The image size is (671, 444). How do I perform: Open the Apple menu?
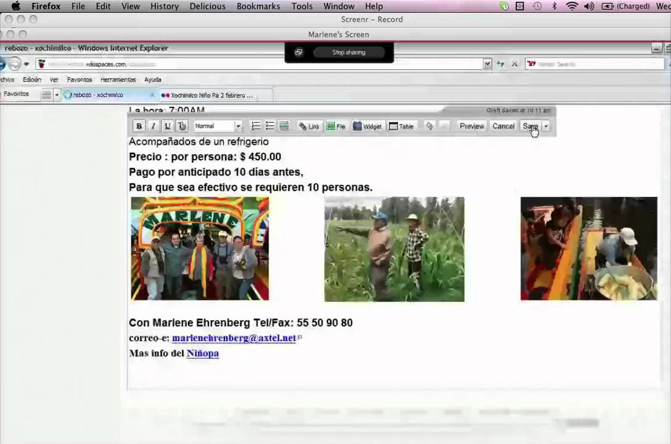tap(16, 6)
